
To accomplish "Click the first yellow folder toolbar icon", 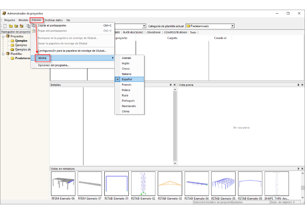I will 11,26.
